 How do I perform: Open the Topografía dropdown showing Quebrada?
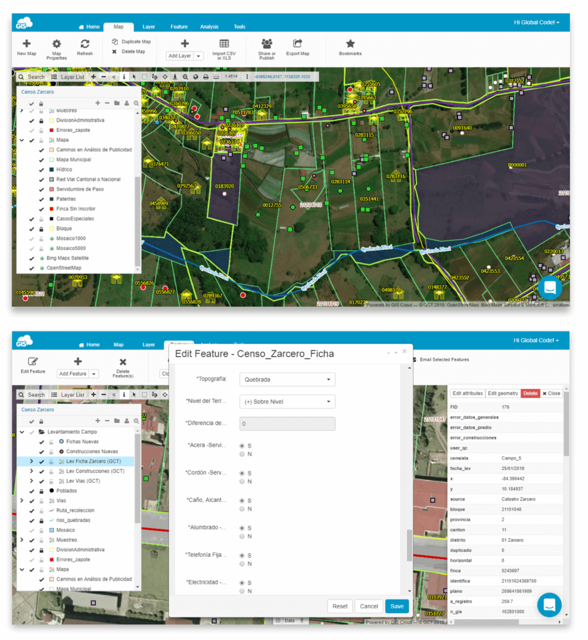(x=287, y=379)
